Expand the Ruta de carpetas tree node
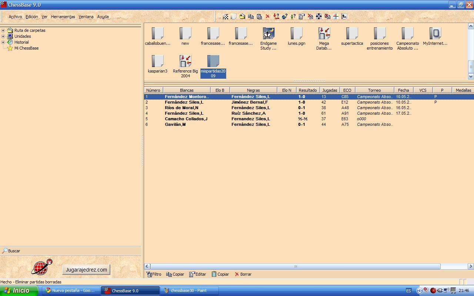Screen dimensions: 474x296 (3, 30)
